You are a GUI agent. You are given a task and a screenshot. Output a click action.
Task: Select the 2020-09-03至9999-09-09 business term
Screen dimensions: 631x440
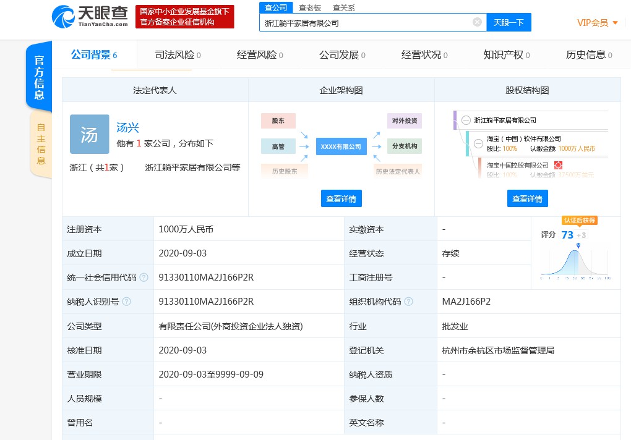[x=211, y=374]
